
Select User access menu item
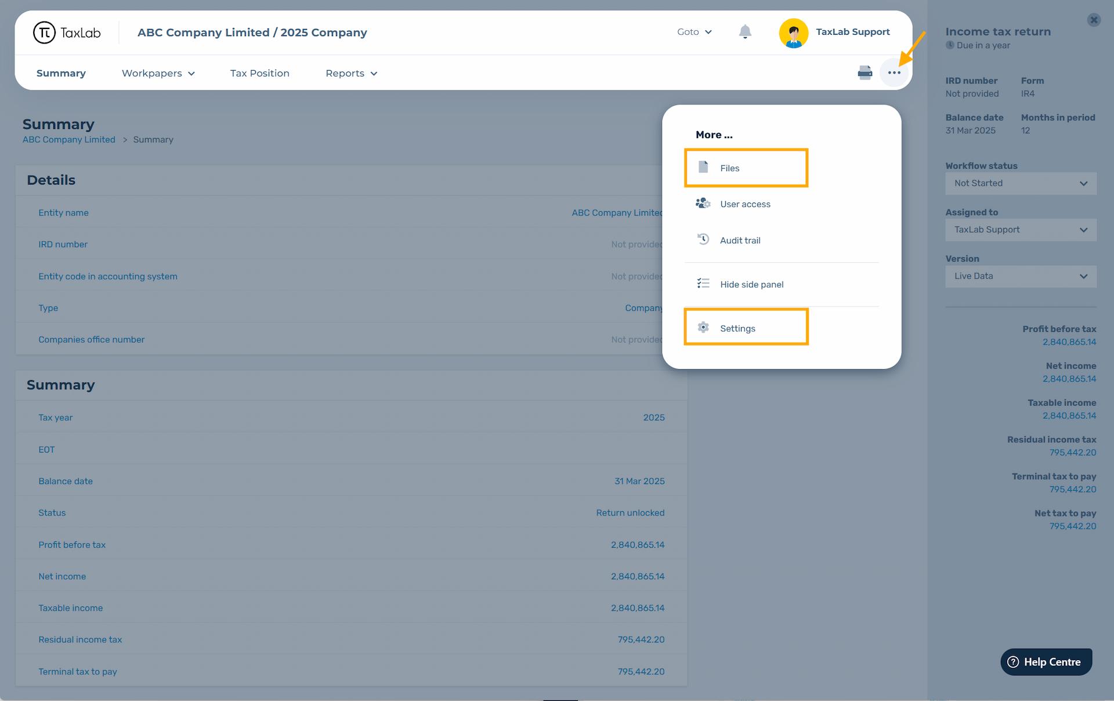(x=744, y=204)
